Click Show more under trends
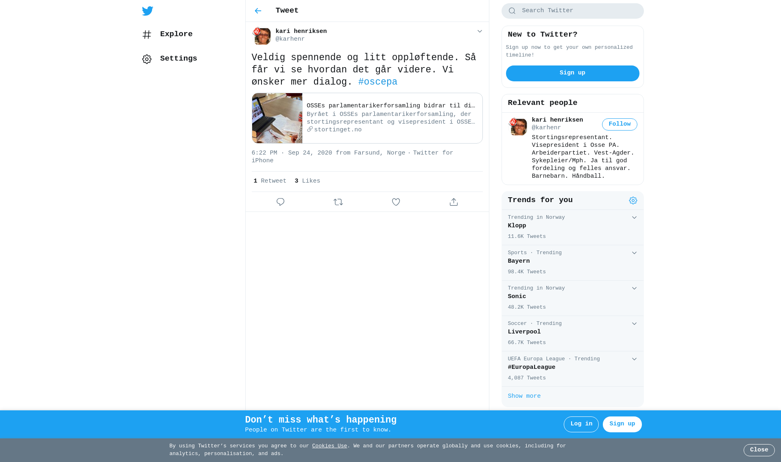 [524, 397]
